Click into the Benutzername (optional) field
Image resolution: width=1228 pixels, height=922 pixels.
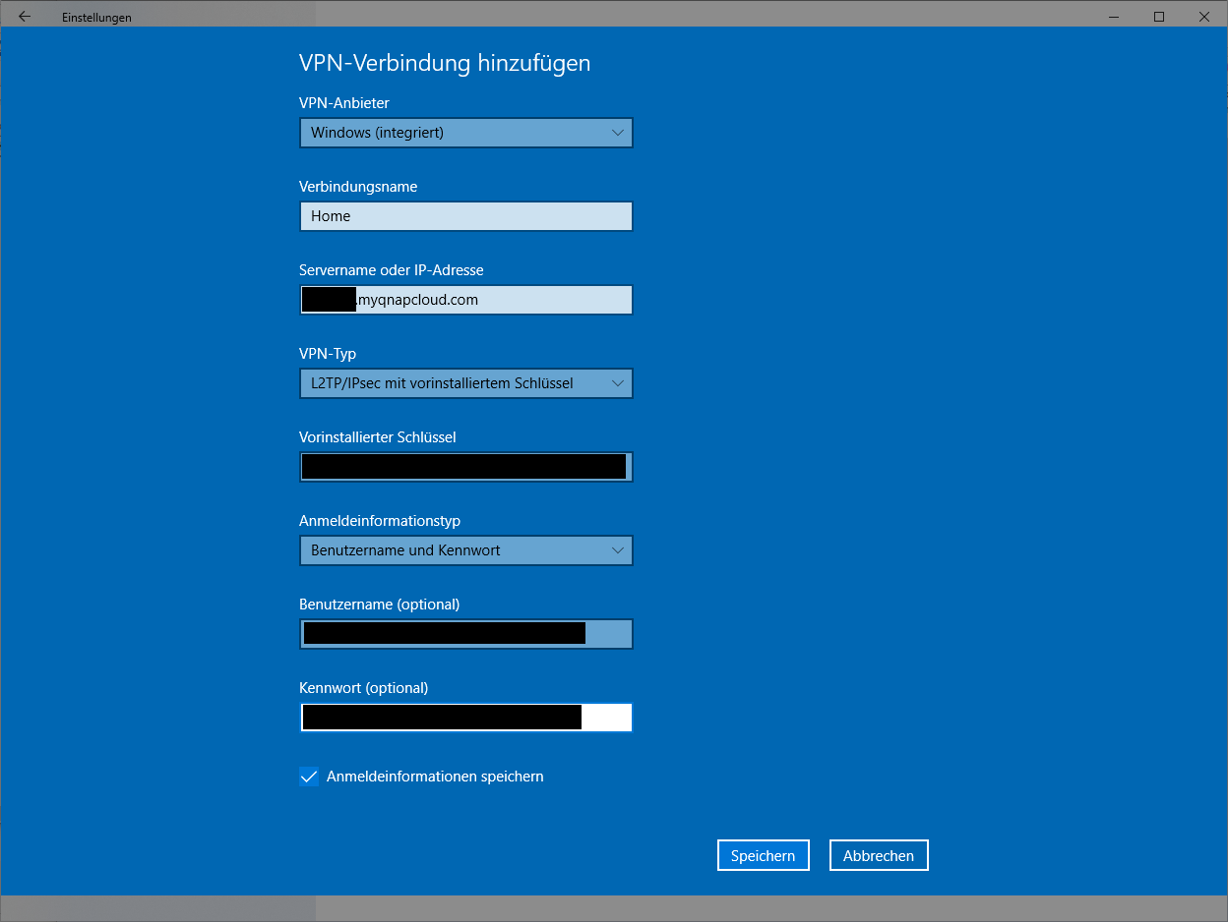tap(465, 634)
